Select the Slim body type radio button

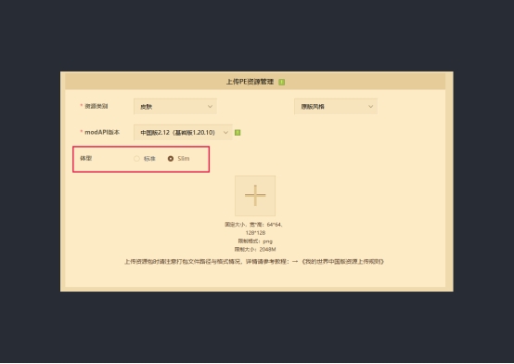(171, 159)
